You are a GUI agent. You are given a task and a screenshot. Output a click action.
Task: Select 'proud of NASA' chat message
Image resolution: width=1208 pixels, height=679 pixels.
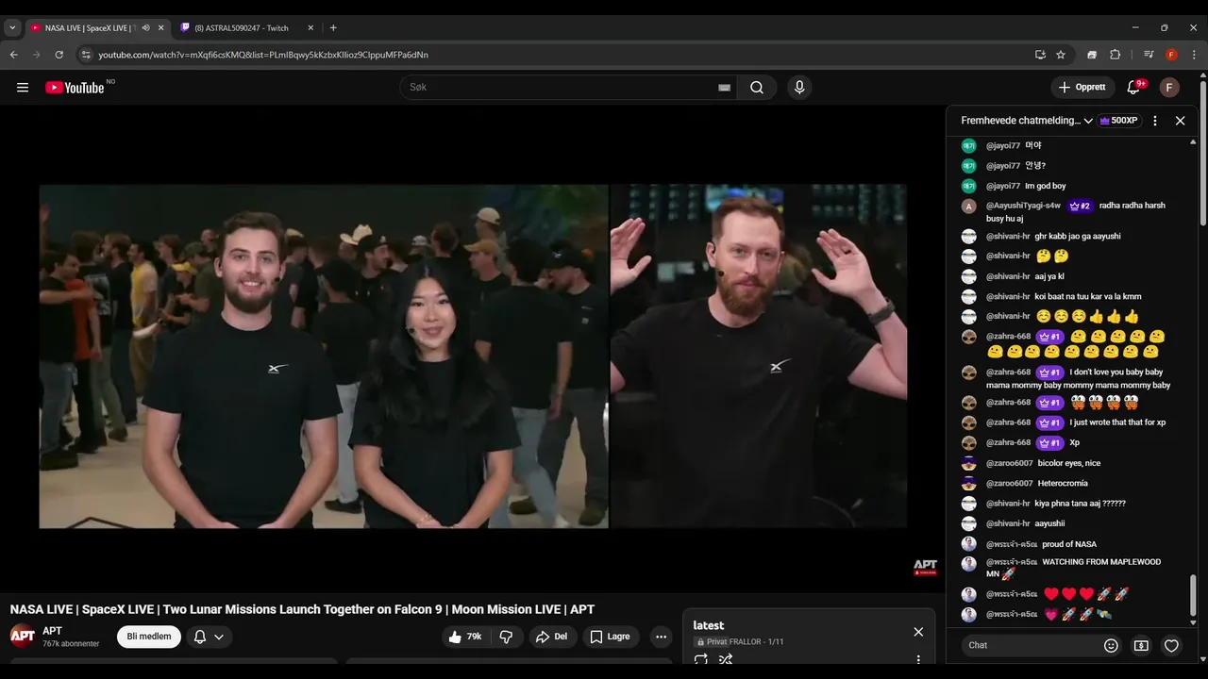[x=1069, y=544]
